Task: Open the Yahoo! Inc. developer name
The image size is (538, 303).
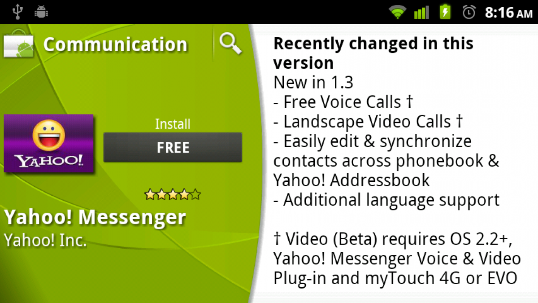Action: coord(45,240)
